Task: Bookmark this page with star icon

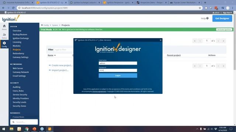Action: pyautogui.click(x=200, y=8)
